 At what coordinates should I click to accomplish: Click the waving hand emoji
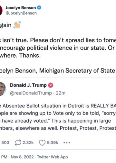pyautogui.click(x=17, y=25)
